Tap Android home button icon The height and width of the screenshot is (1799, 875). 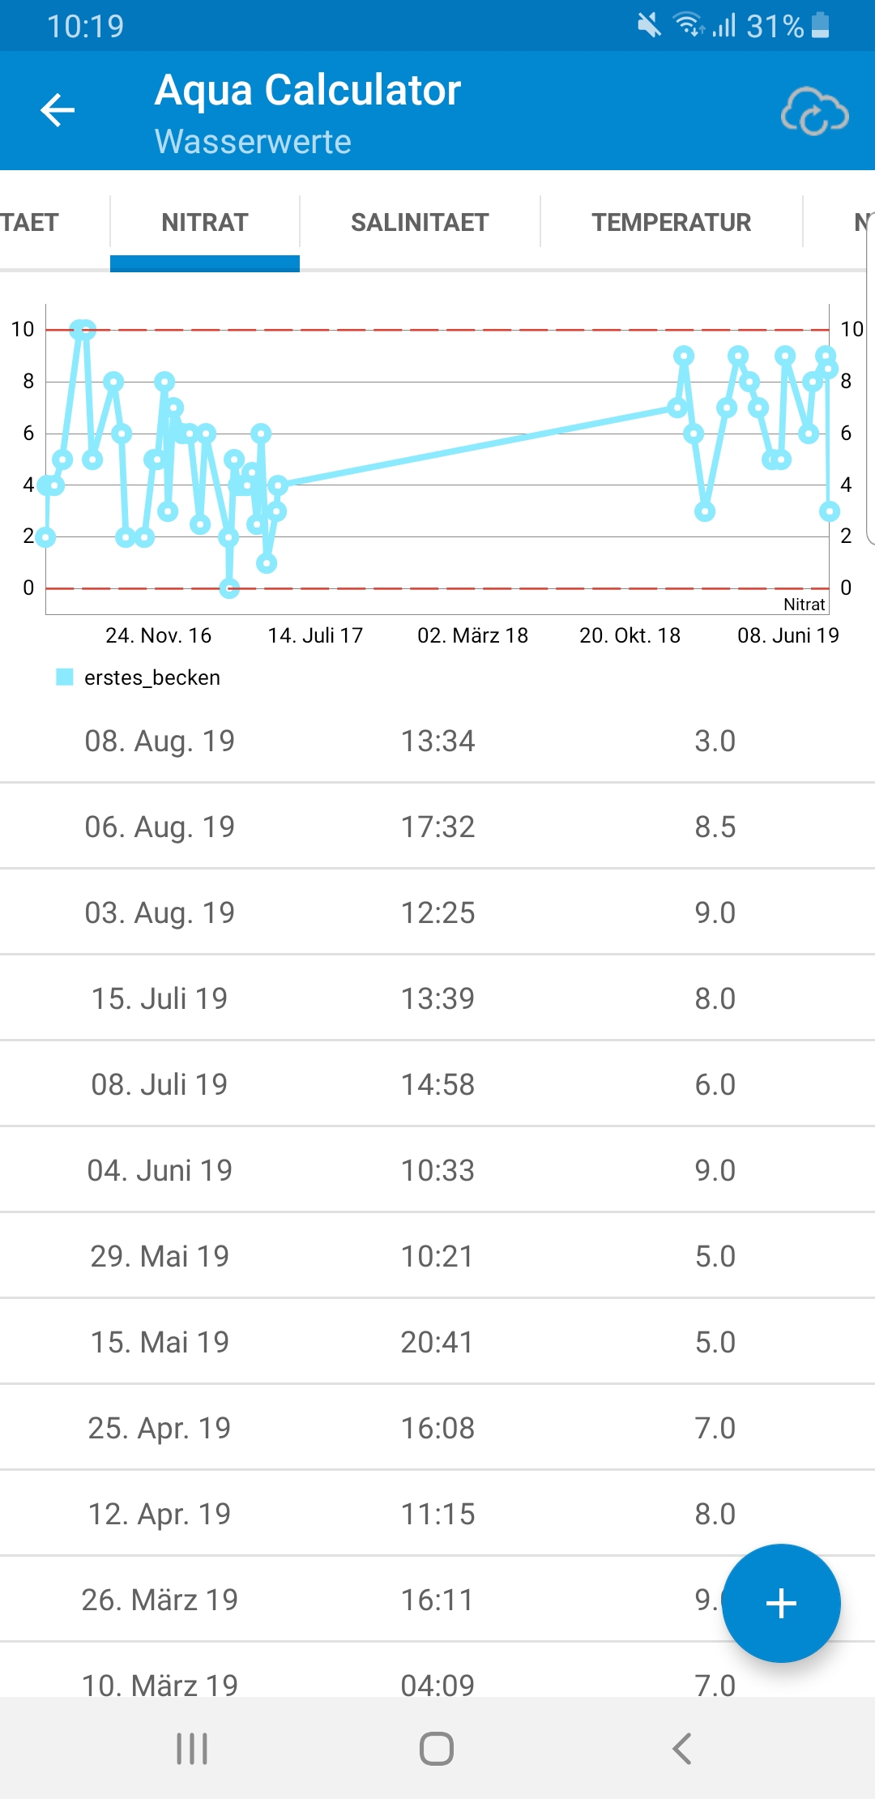[x=437, y=1749]
